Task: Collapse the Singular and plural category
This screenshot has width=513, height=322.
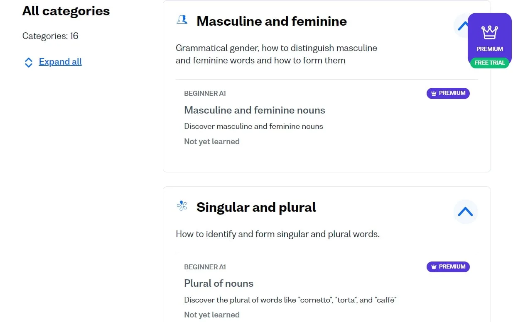Action: [465, 212]
